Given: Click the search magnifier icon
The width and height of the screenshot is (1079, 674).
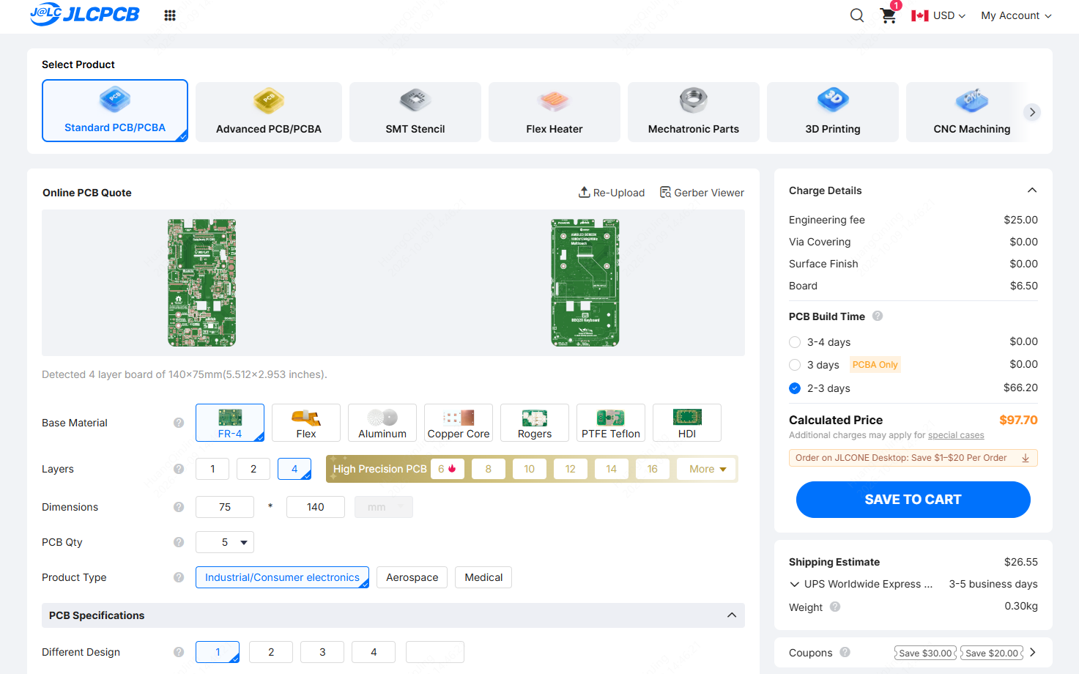Looking at the screenshot, I should (x=857, y=15).
